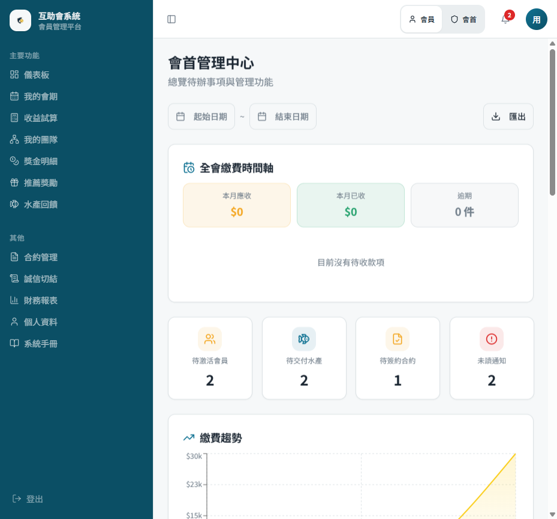Click the red notification badge showing 2
This screenshot has height=519, width=557.
[x=510, y=15]
